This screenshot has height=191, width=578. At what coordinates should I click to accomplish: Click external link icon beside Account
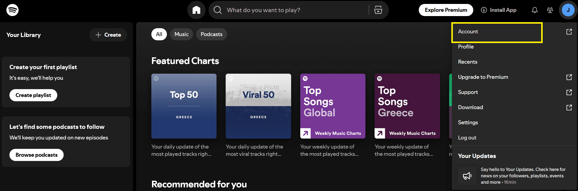coord(569,32)
